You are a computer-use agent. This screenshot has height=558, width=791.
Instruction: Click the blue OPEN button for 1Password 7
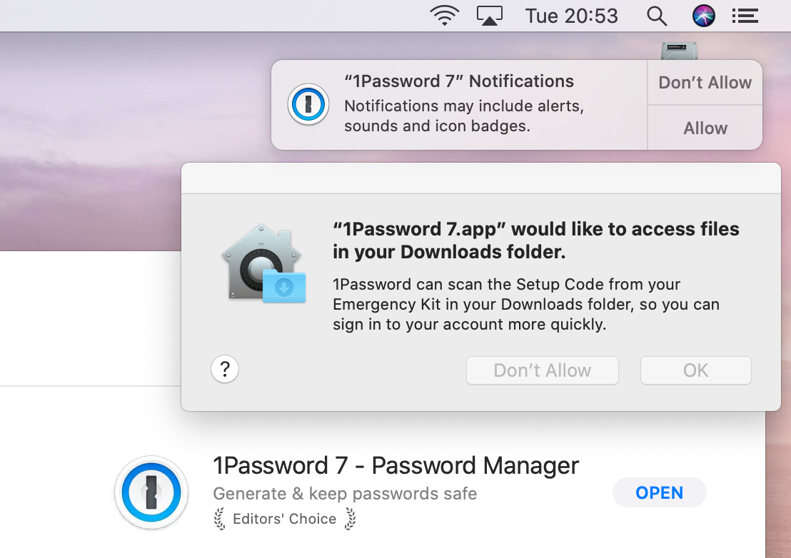[659, 493]
